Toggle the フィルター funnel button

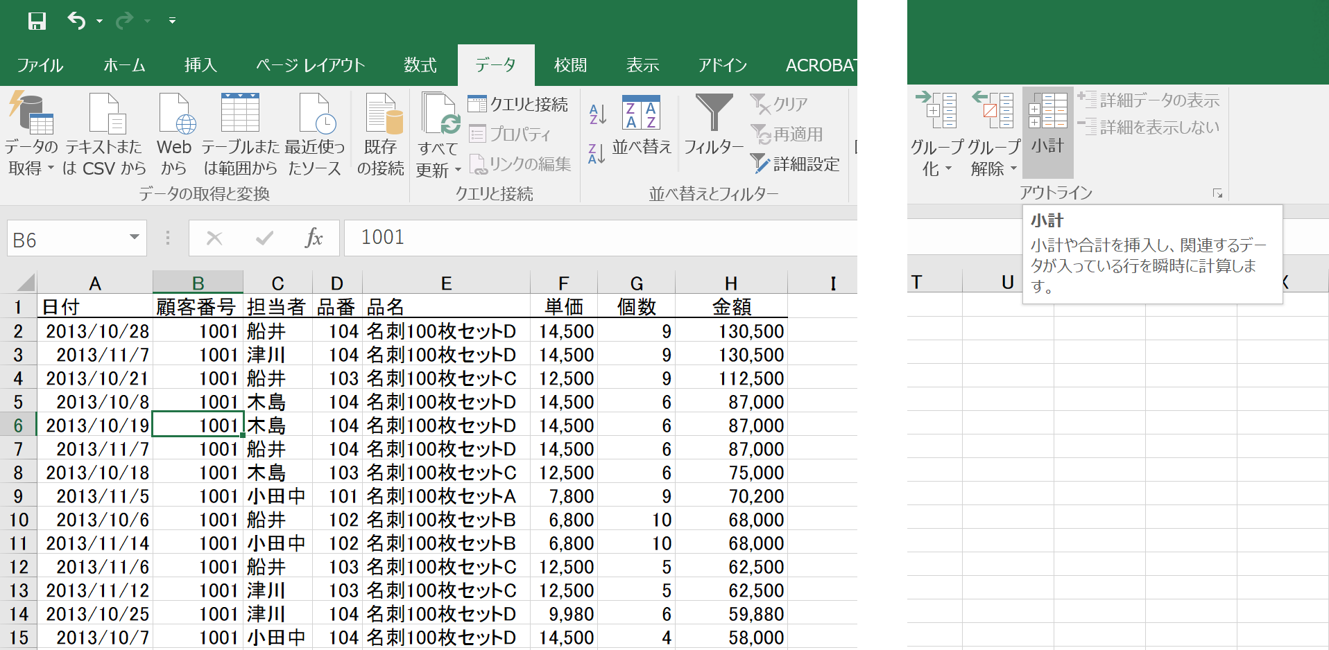tap(714, 125)
